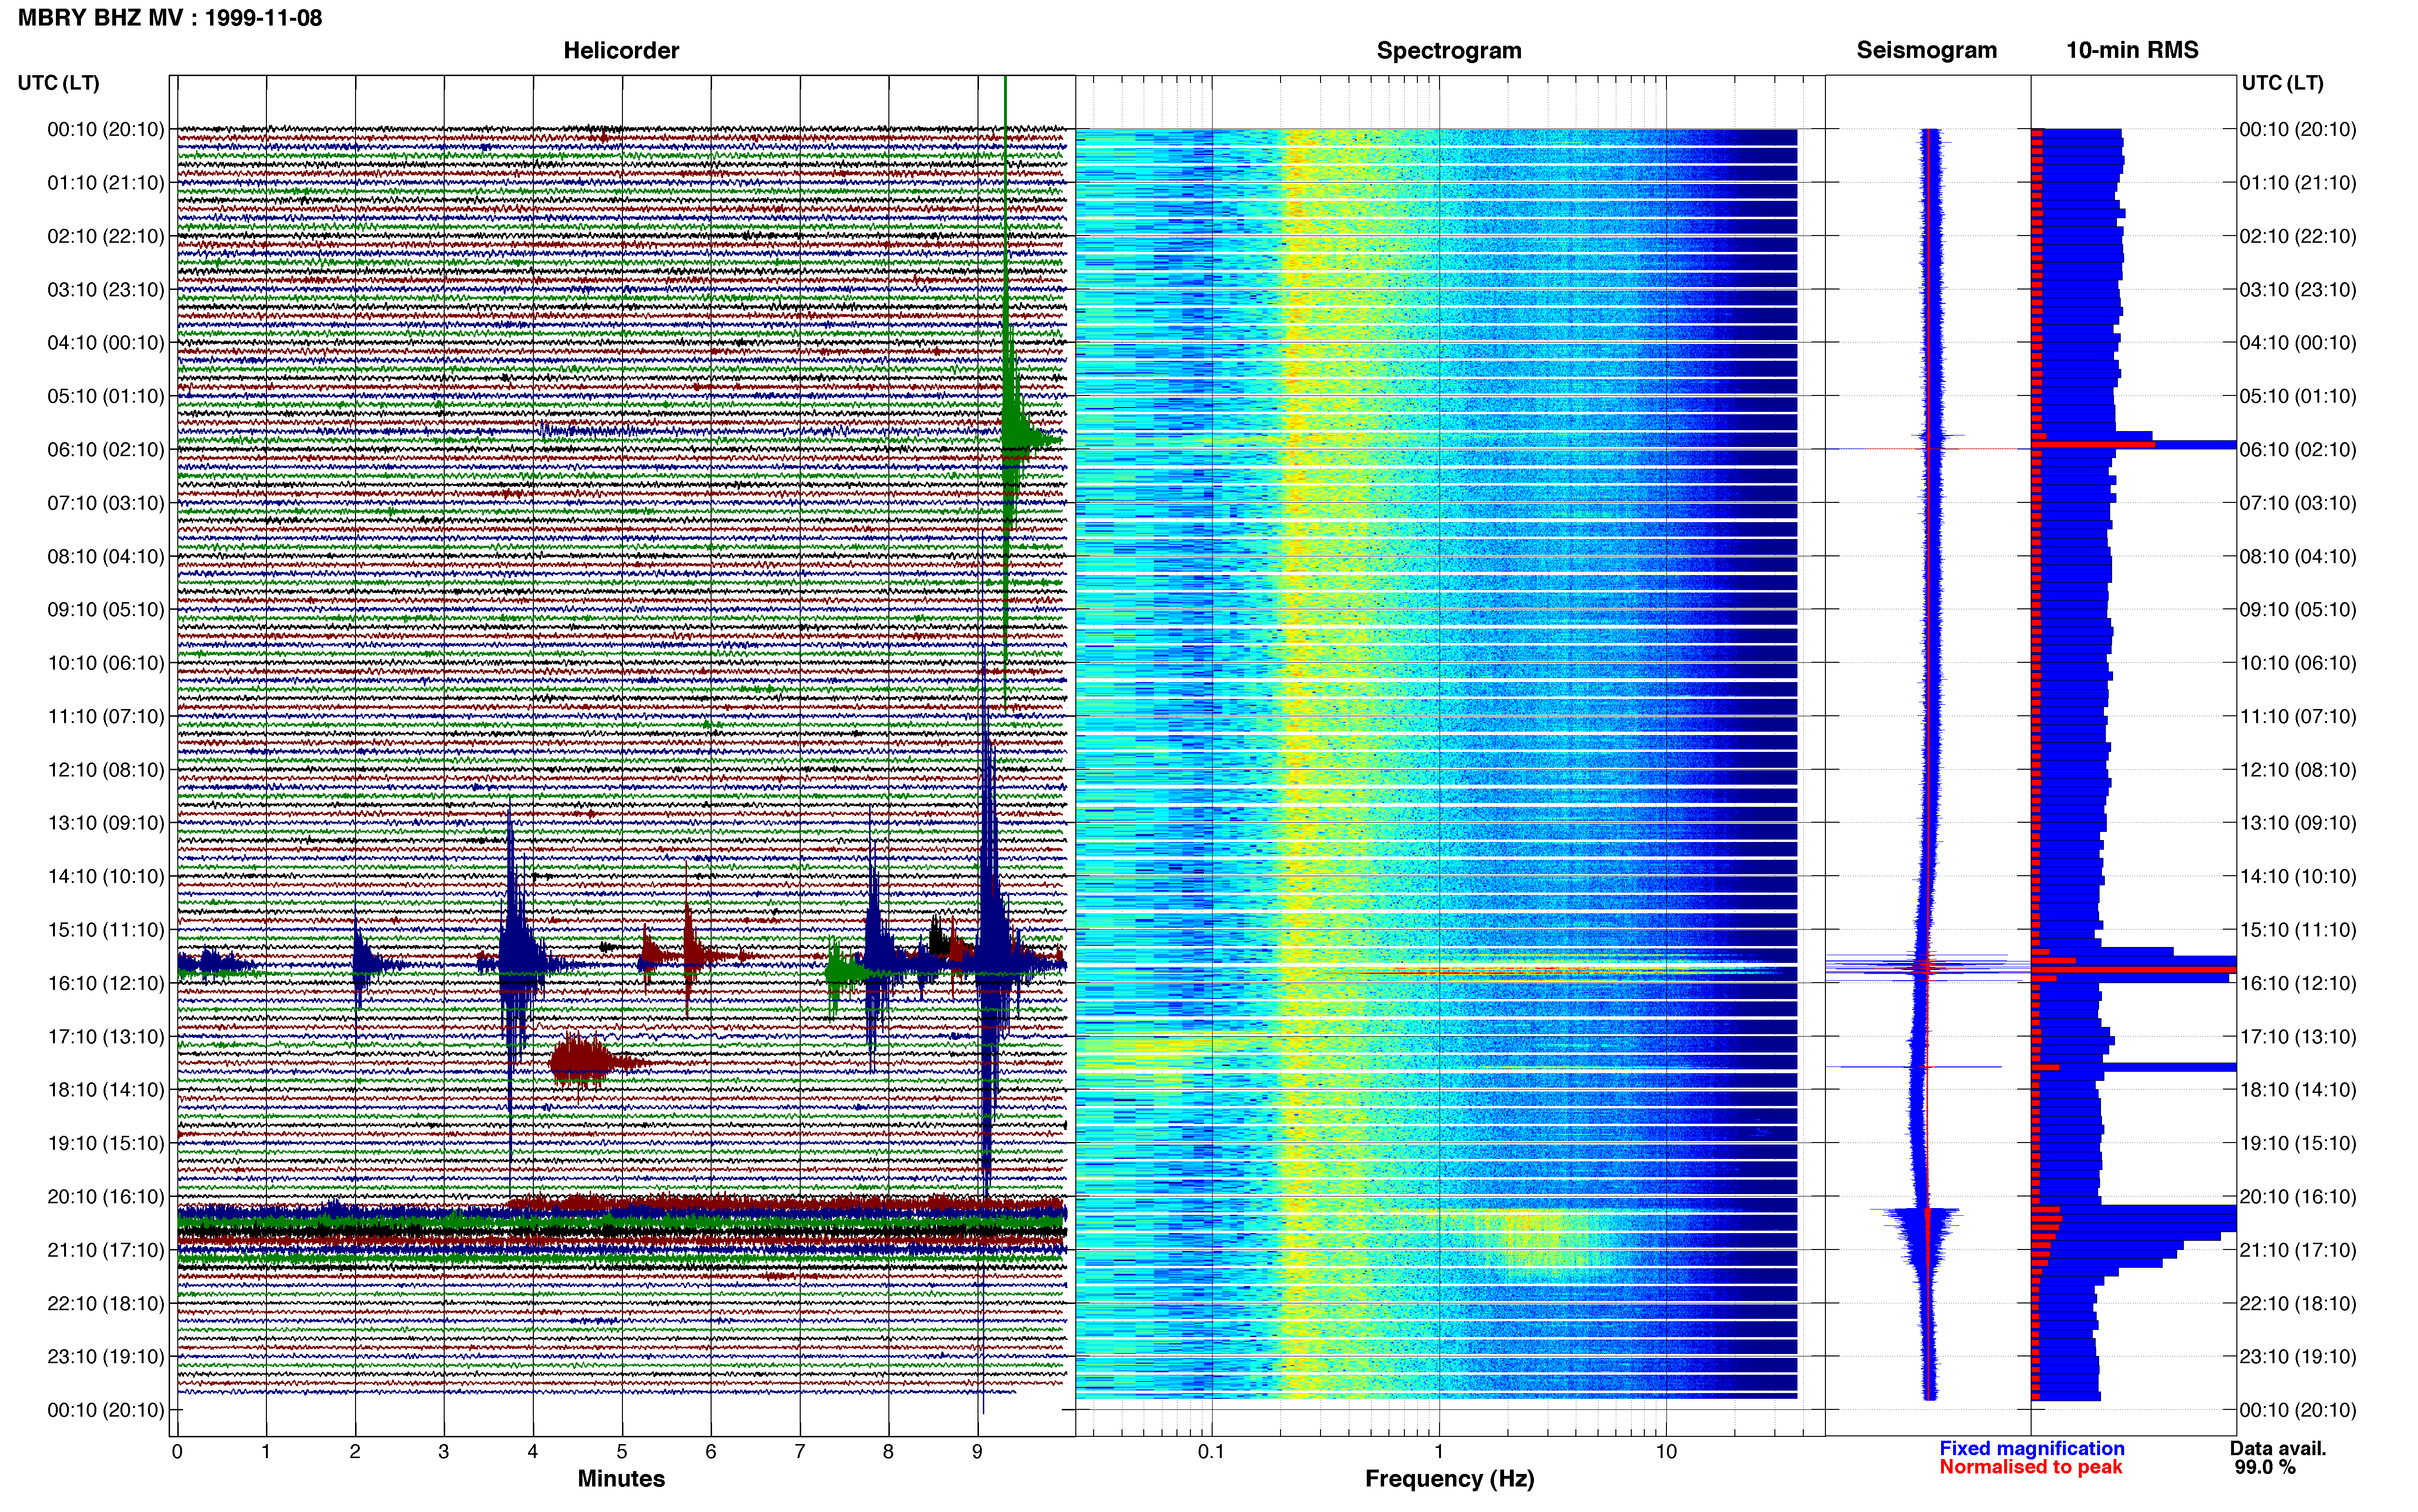
Task: Click right-axis time label '06:10 (02:10)'
Action: pyautogui.click(x=2298, y=449)
